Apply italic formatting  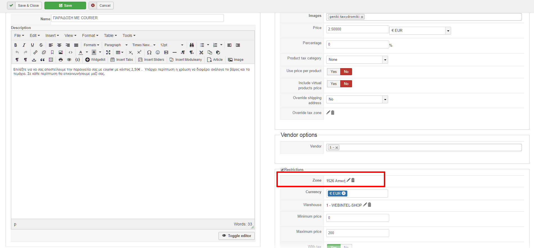pyautogui.click(x=24, y=45)
